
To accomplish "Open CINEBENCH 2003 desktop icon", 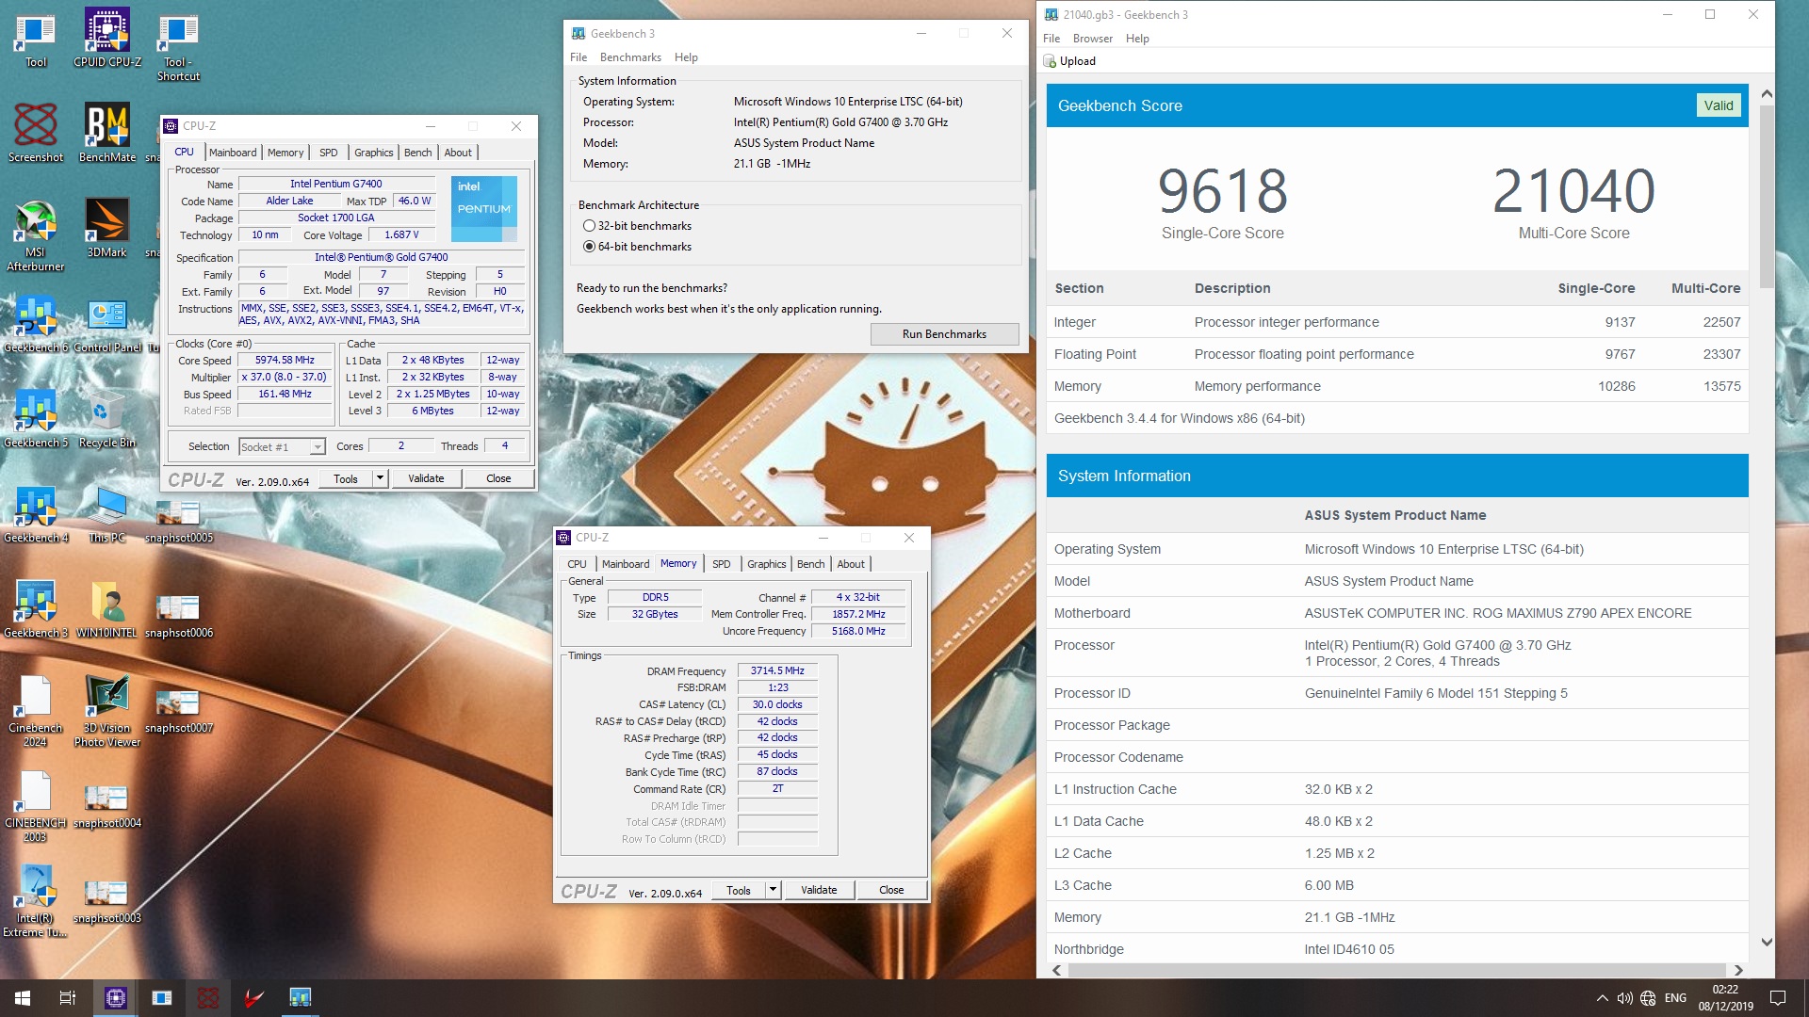I will click(36, 805).
